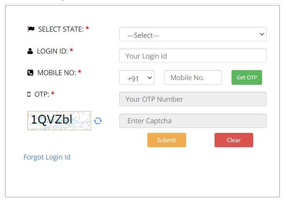Image resolution: width=286 pixels, height=200 pixels.
Task: Click the captcha image 1QVZbl
Action: click(x=59, y=120)
